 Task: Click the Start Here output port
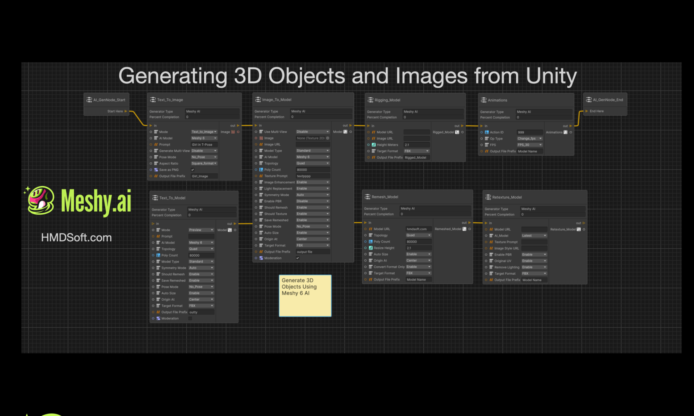tap(126, 111)
